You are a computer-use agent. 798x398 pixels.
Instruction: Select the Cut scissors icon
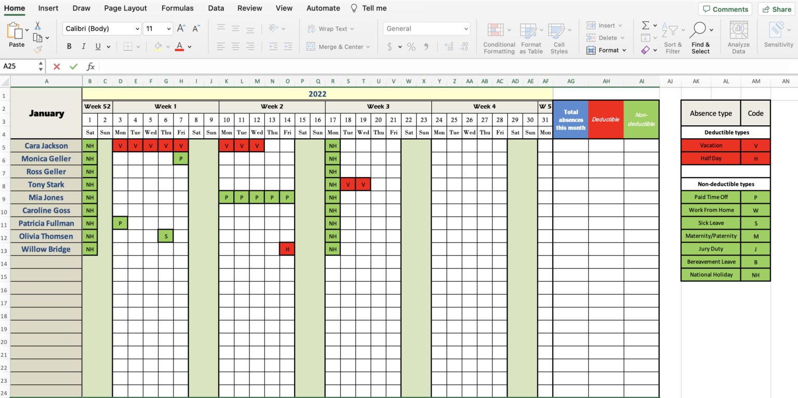point(38,24)
